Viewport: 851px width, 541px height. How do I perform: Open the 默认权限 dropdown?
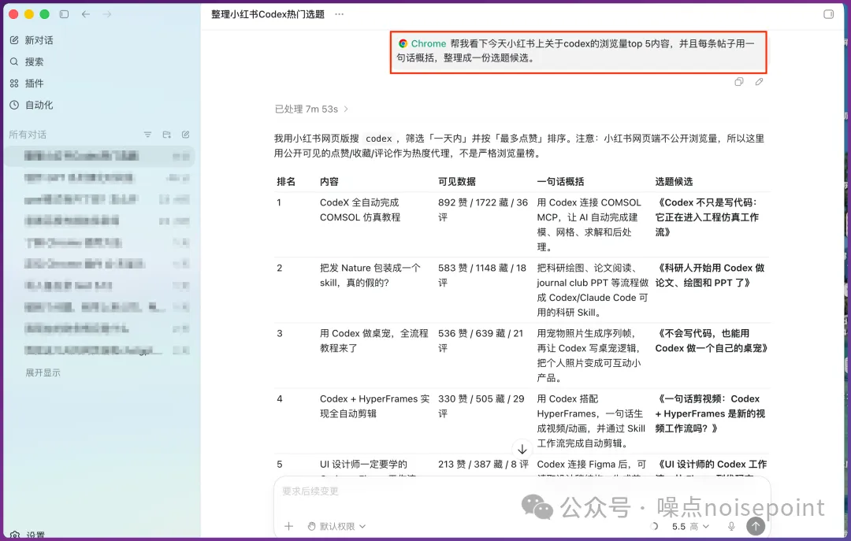336,526
